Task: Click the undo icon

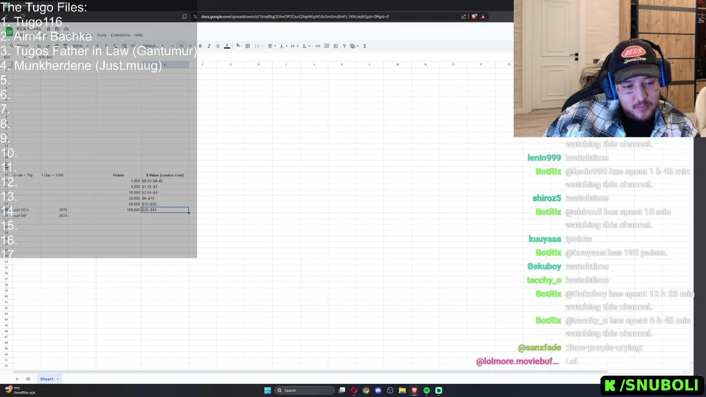Action: 39,46
